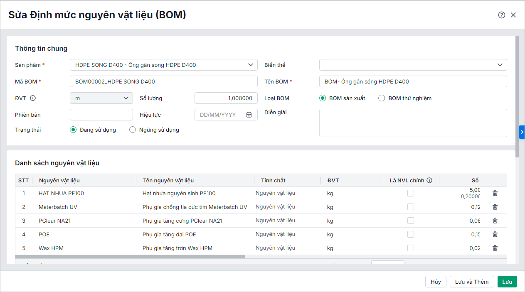The width and height of the screenshot is (525, 292).
Task: Delete the HAT NHUA PE100 row
Action: (495, 193)
